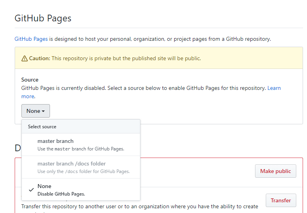Screen dimensions: 307x213
Task: Open the GitHub Pages documentation link
Action: [x=31, y=39]
